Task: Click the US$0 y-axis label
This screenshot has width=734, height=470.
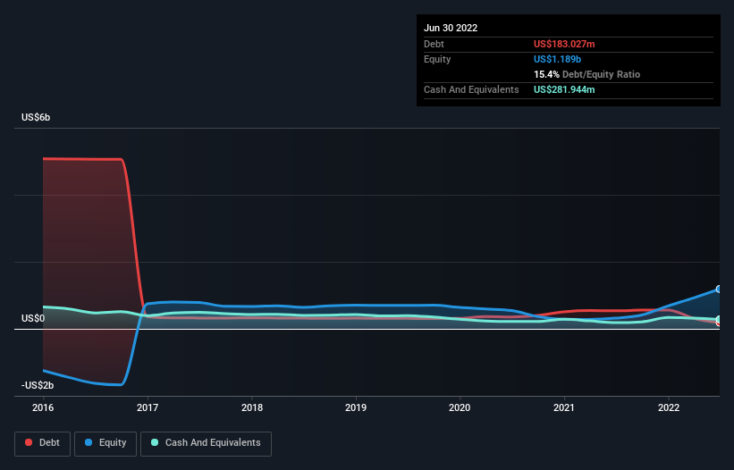Action: point(33,318)
